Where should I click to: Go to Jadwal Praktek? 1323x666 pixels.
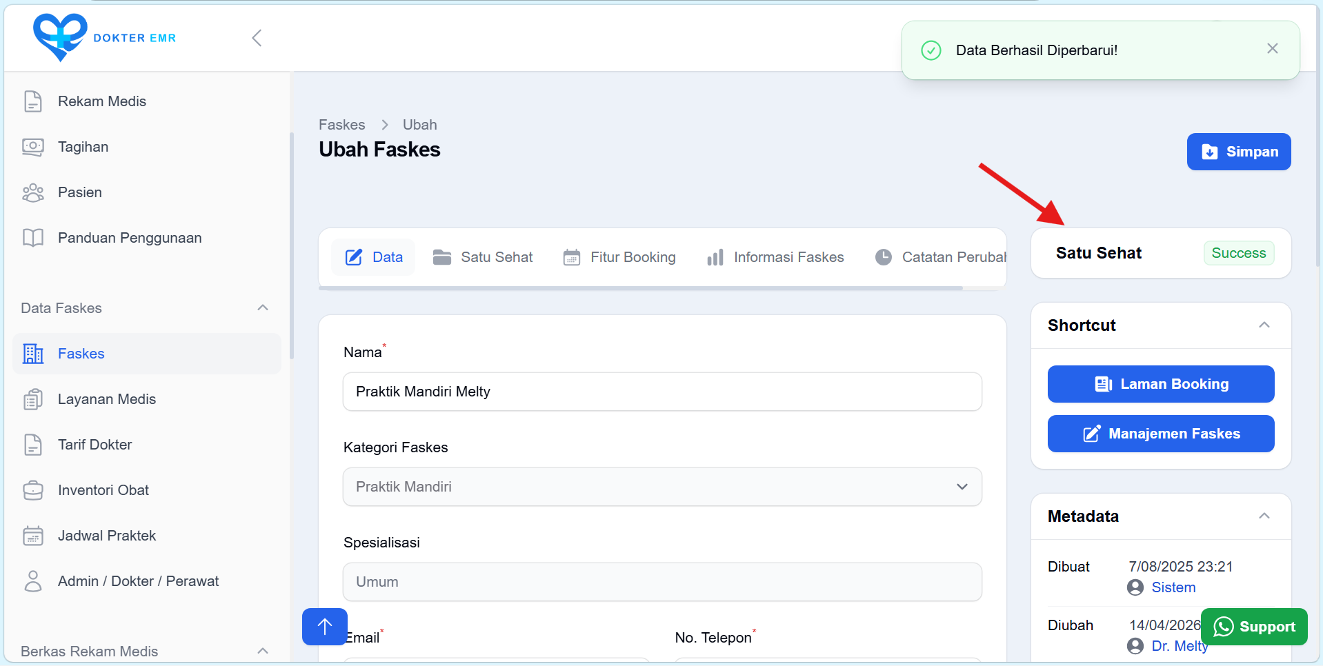click(147, 536)
